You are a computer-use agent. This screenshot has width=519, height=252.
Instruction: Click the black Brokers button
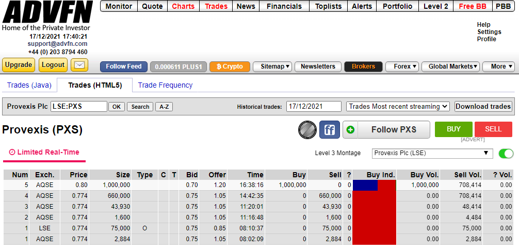pyautogui.click(x=363, y=66)
